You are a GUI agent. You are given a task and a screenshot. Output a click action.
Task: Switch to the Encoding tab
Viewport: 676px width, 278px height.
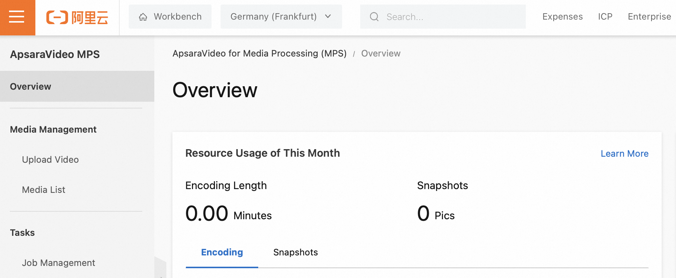point(222,252)
